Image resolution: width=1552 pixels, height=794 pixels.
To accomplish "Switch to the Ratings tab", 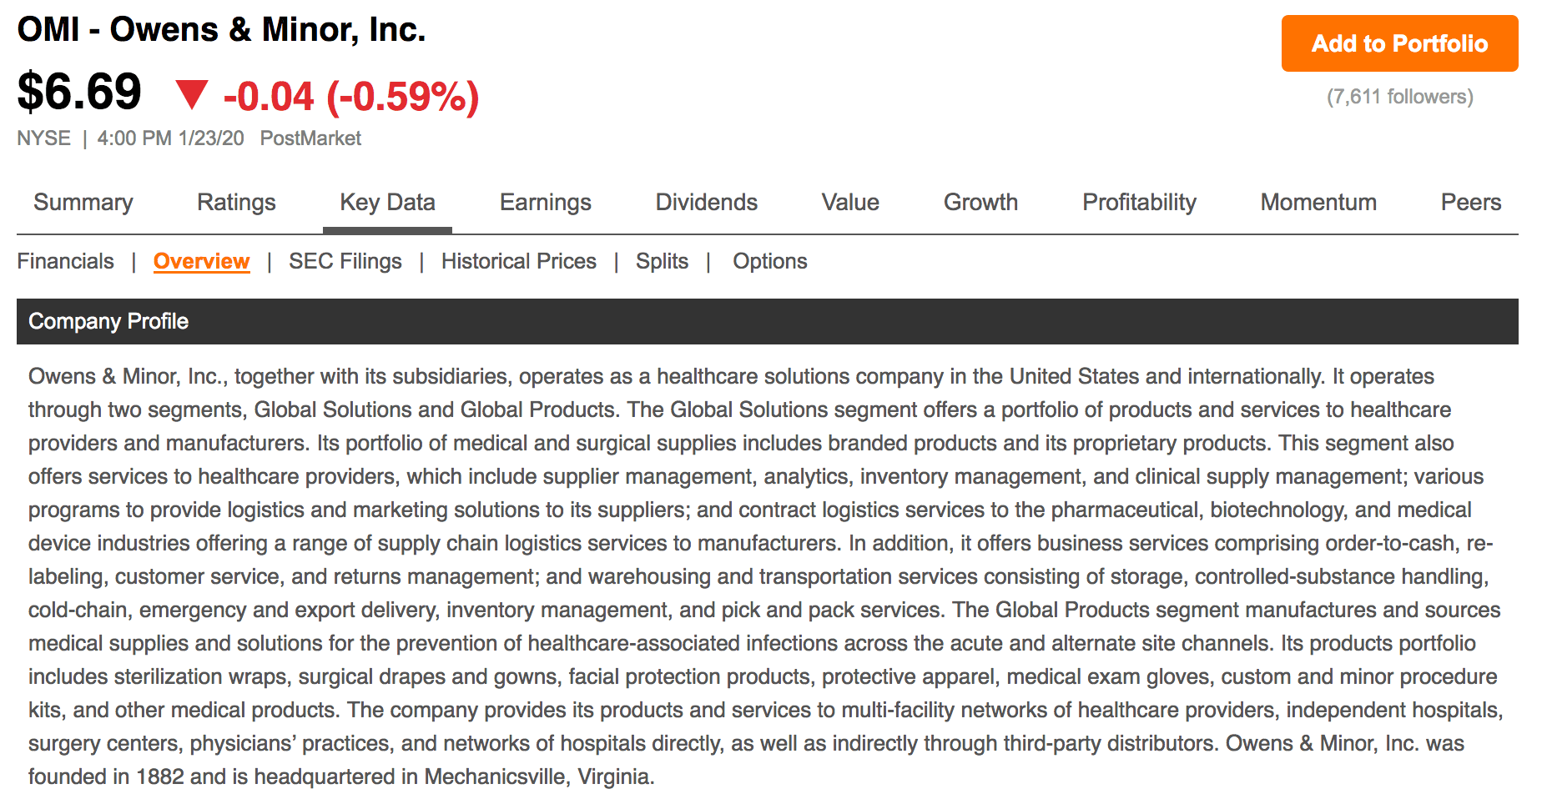I will click(236, 202).
